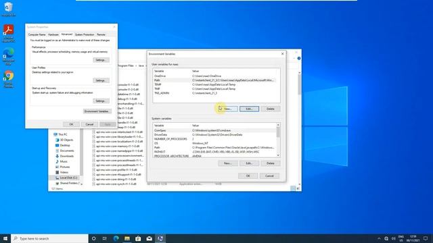The height and width of the screenshot is (243, 433).
Task: Open the Adobe Acrobat desktop icon
Action: (9, 33)
